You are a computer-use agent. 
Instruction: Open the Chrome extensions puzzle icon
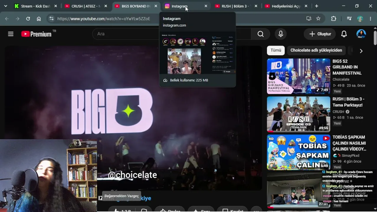[334, 19]
